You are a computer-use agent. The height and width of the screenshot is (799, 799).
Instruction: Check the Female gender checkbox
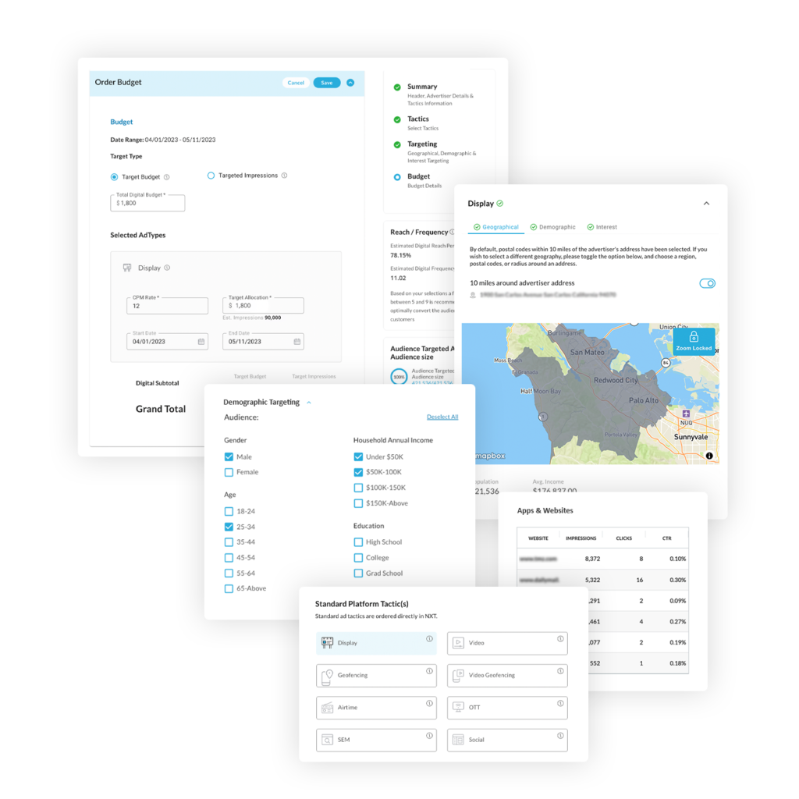pyautogui.click(x=229, y=472)
